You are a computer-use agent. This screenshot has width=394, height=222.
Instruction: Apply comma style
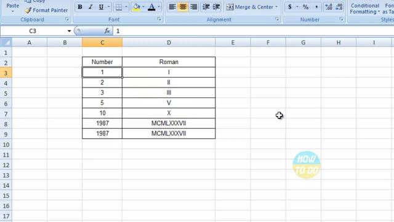click(x=316, y=7)
